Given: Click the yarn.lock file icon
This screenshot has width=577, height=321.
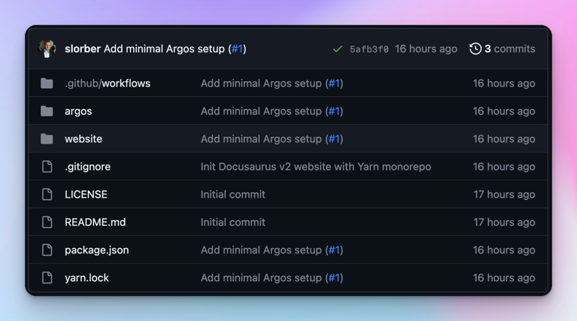Looking at the screenshot, I should pos(47,278).
